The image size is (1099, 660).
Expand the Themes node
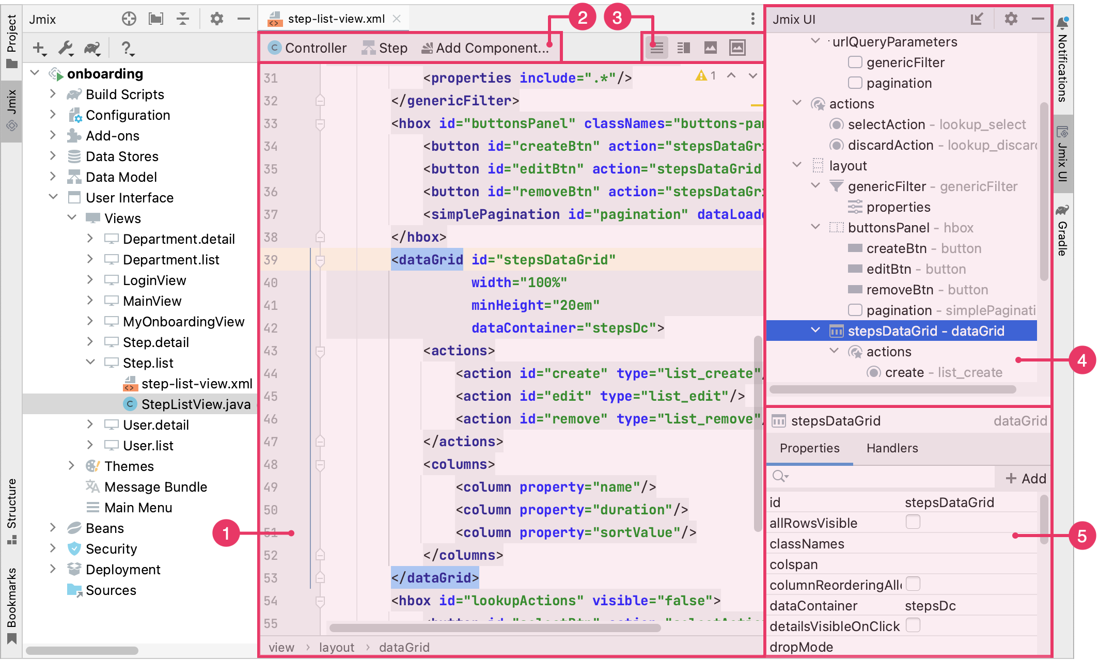click(71, 465)
